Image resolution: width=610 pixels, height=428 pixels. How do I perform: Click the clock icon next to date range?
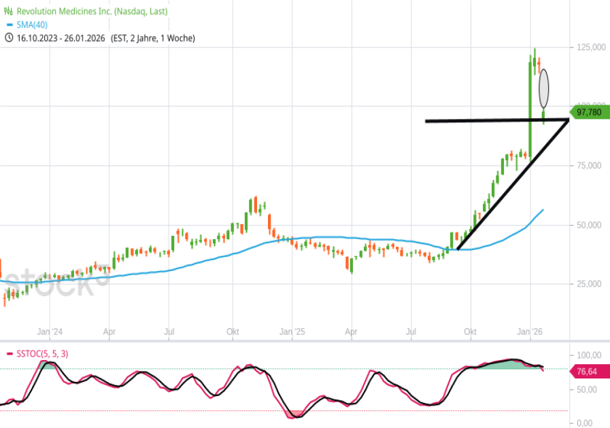pyautogui.click(x=8, y=38)
